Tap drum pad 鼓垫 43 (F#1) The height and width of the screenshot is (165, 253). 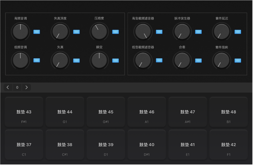click(x=24, y=112)
